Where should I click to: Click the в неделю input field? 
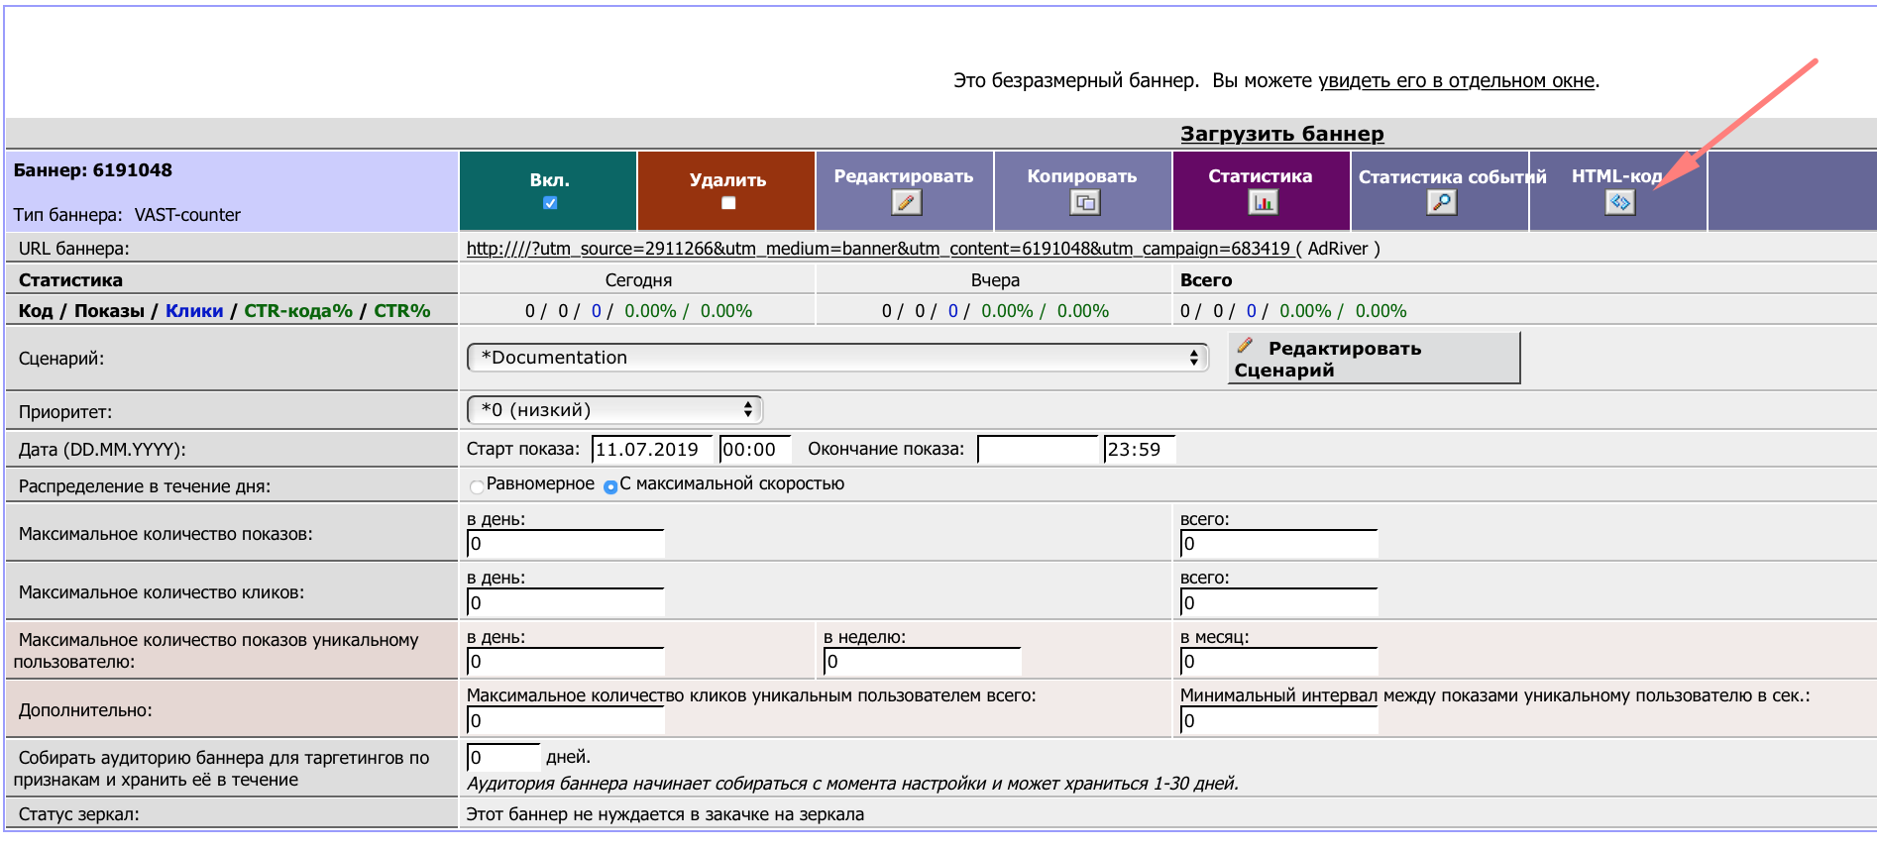(x=923, y=662)
